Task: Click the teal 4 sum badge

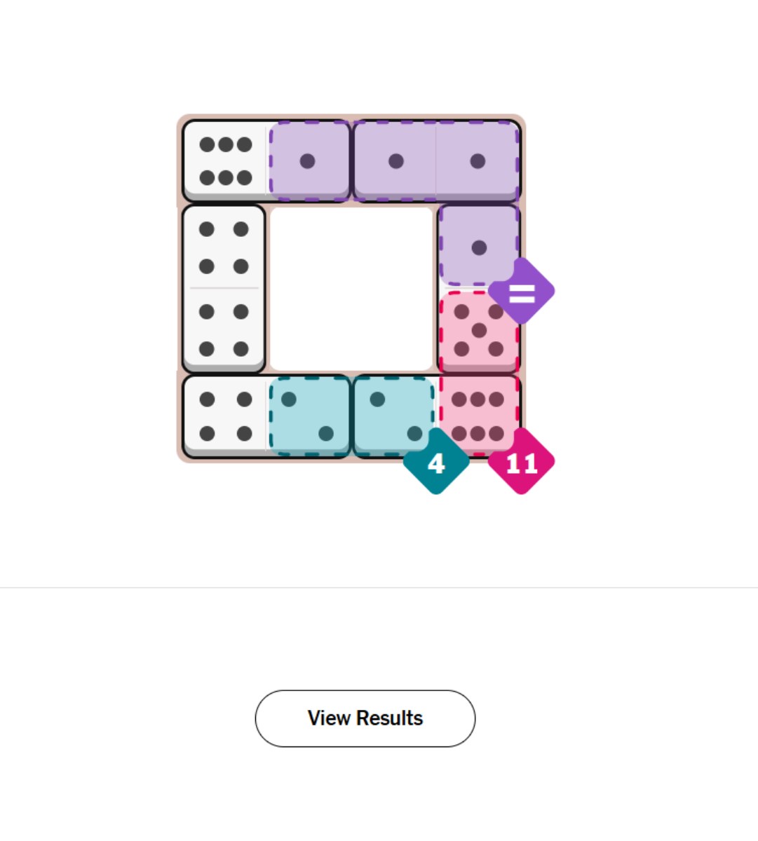Action: pos(436,462)
